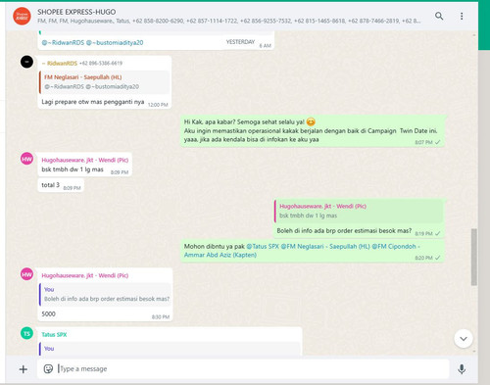Open search in the chat header
The image size is (490, 385).
439,16
